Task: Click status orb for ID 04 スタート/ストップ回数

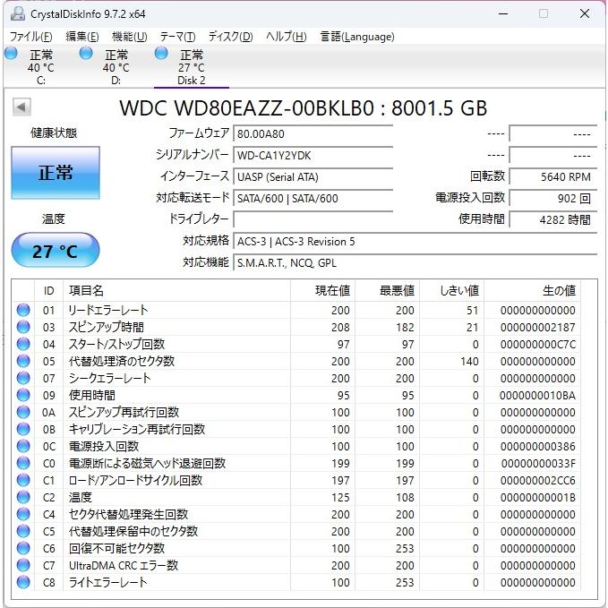Action: [x=23, y=344]
